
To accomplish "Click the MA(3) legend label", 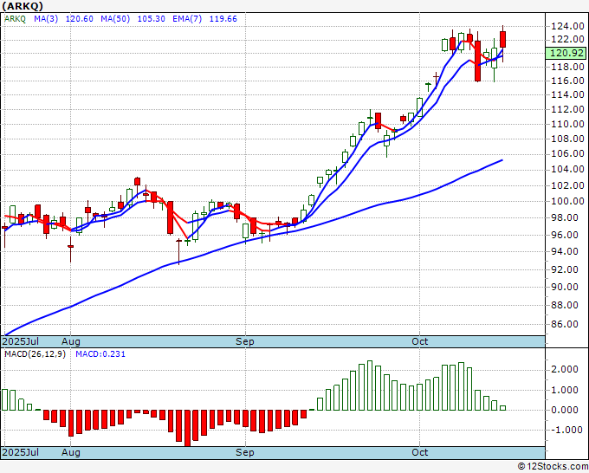I will point(46,19).
